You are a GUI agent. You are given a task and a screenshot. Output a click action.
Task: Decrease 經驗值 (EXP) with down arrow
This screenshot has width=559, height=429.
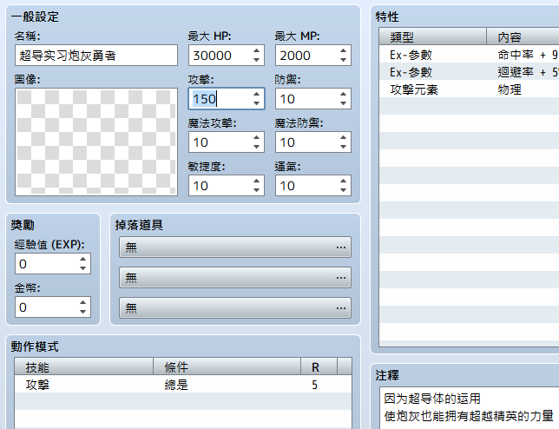tap(82, 268)
